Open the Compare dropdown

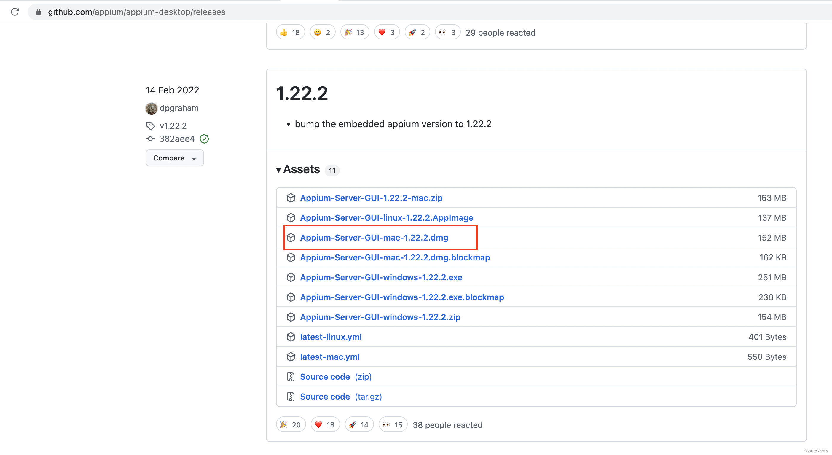point(174,158)
